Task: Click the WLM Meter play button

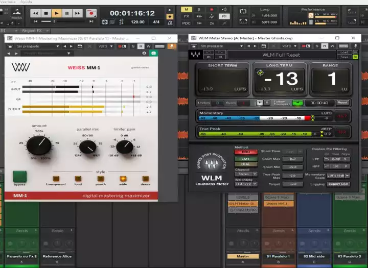Action: tap(259, 103)
